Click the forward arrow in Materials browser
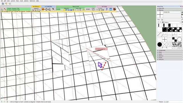The height and width of the screenshot is (103, 183). click(x=161, y=22)
